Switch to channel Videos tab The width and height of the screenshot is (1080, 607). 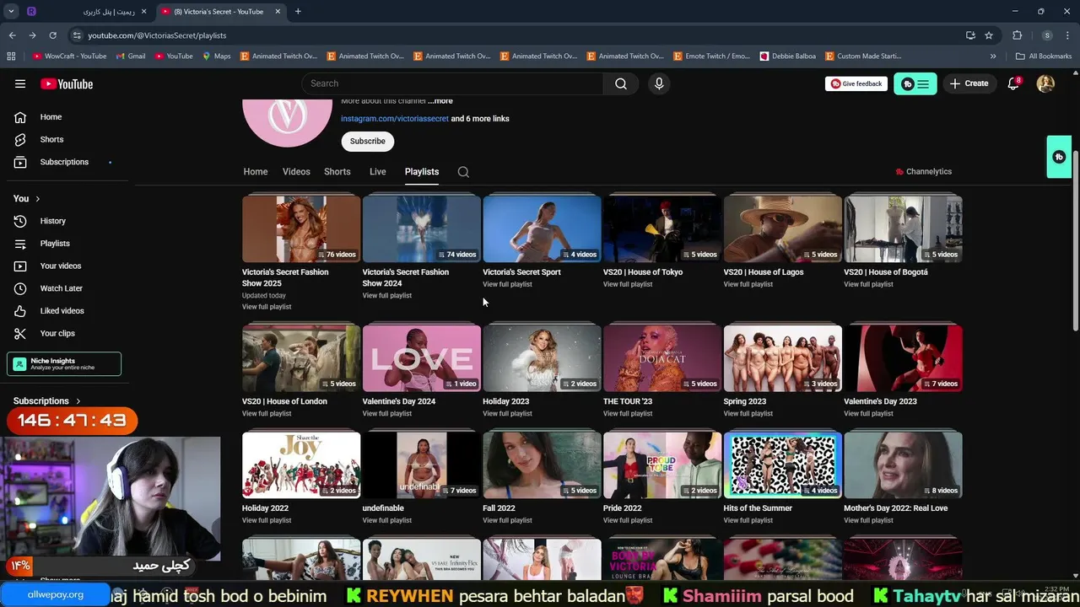pos(296,171)
